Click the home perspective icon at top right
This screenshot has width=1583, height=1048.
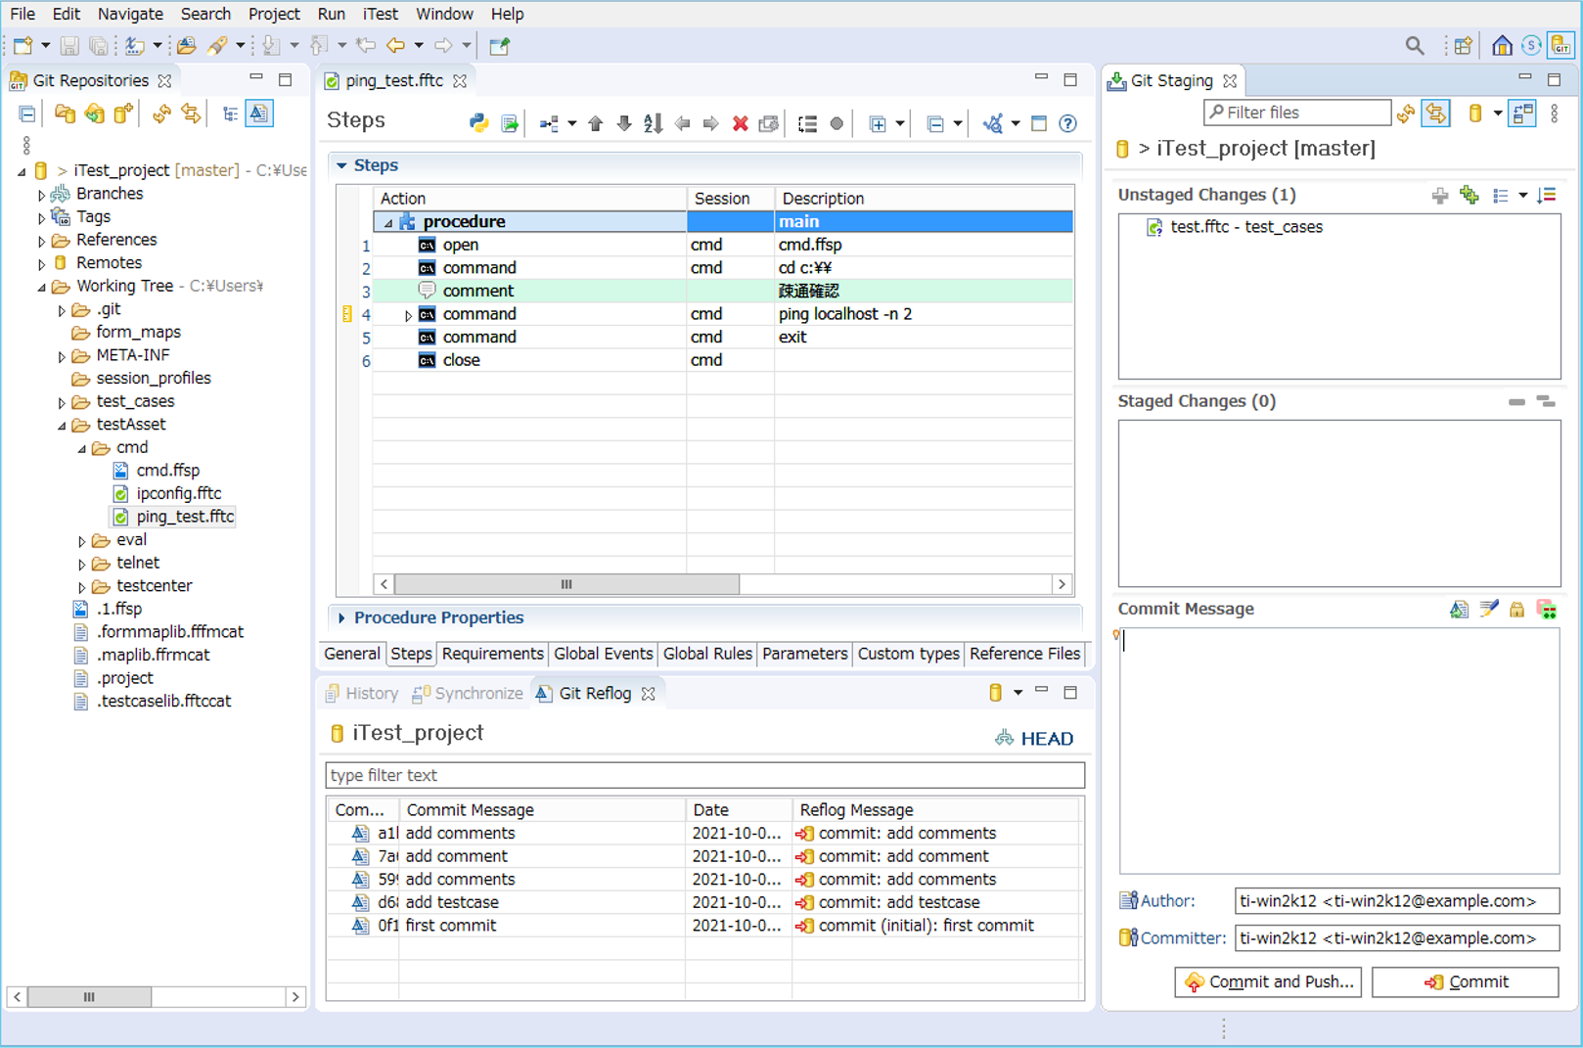[x=1502, y=45]
